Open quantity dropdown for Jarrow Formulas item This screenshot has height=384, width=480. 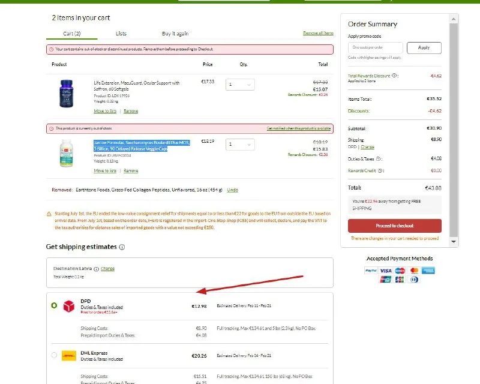click(240, 145)
